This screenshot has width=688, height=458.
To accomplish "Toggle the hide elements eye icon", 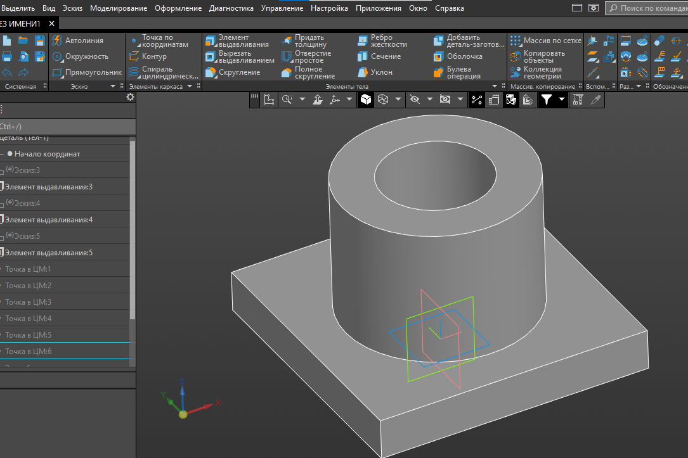I will coord(415,99).
